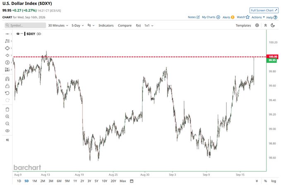Open the line annotations tool
Screen dimensions: 281x185
(x=7, y=41)
